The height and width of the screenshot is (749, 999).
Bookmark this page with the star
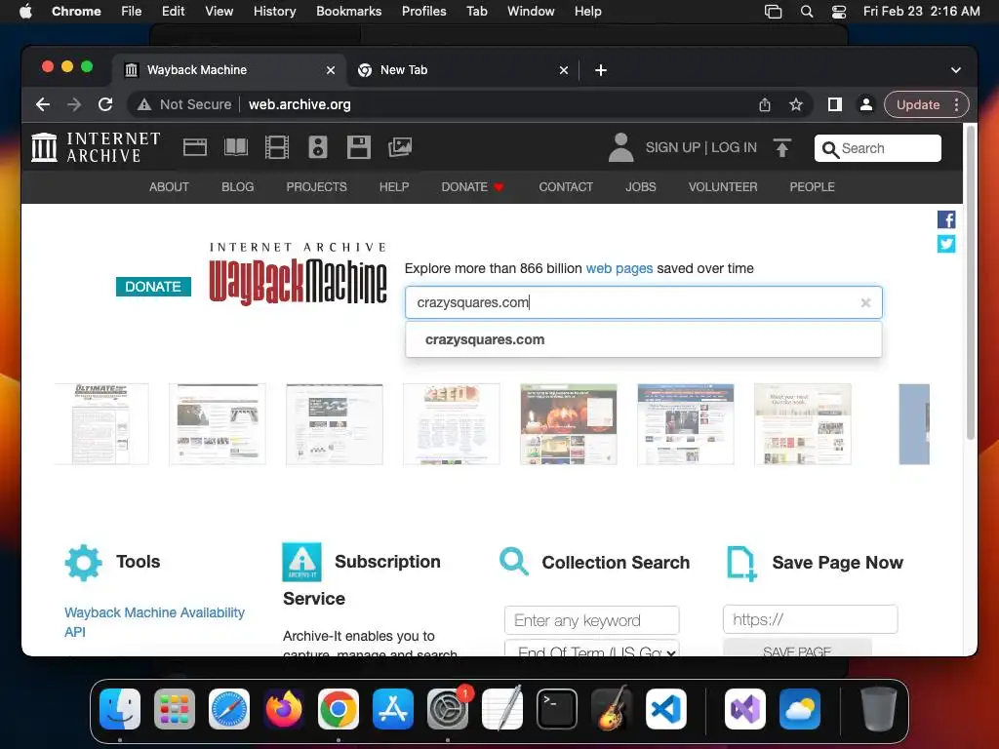coord(796,104)
